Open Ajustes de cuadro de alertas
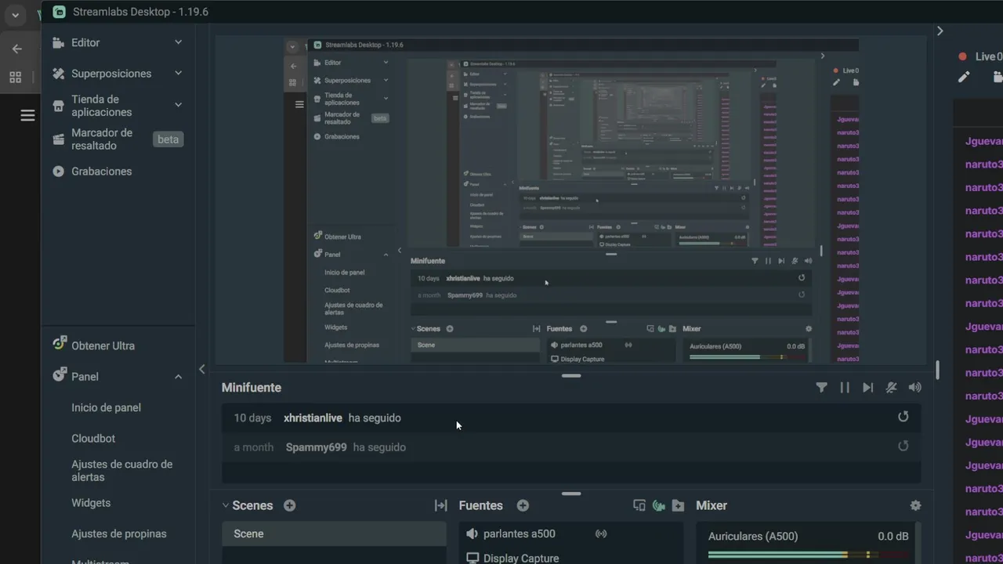 122,471
